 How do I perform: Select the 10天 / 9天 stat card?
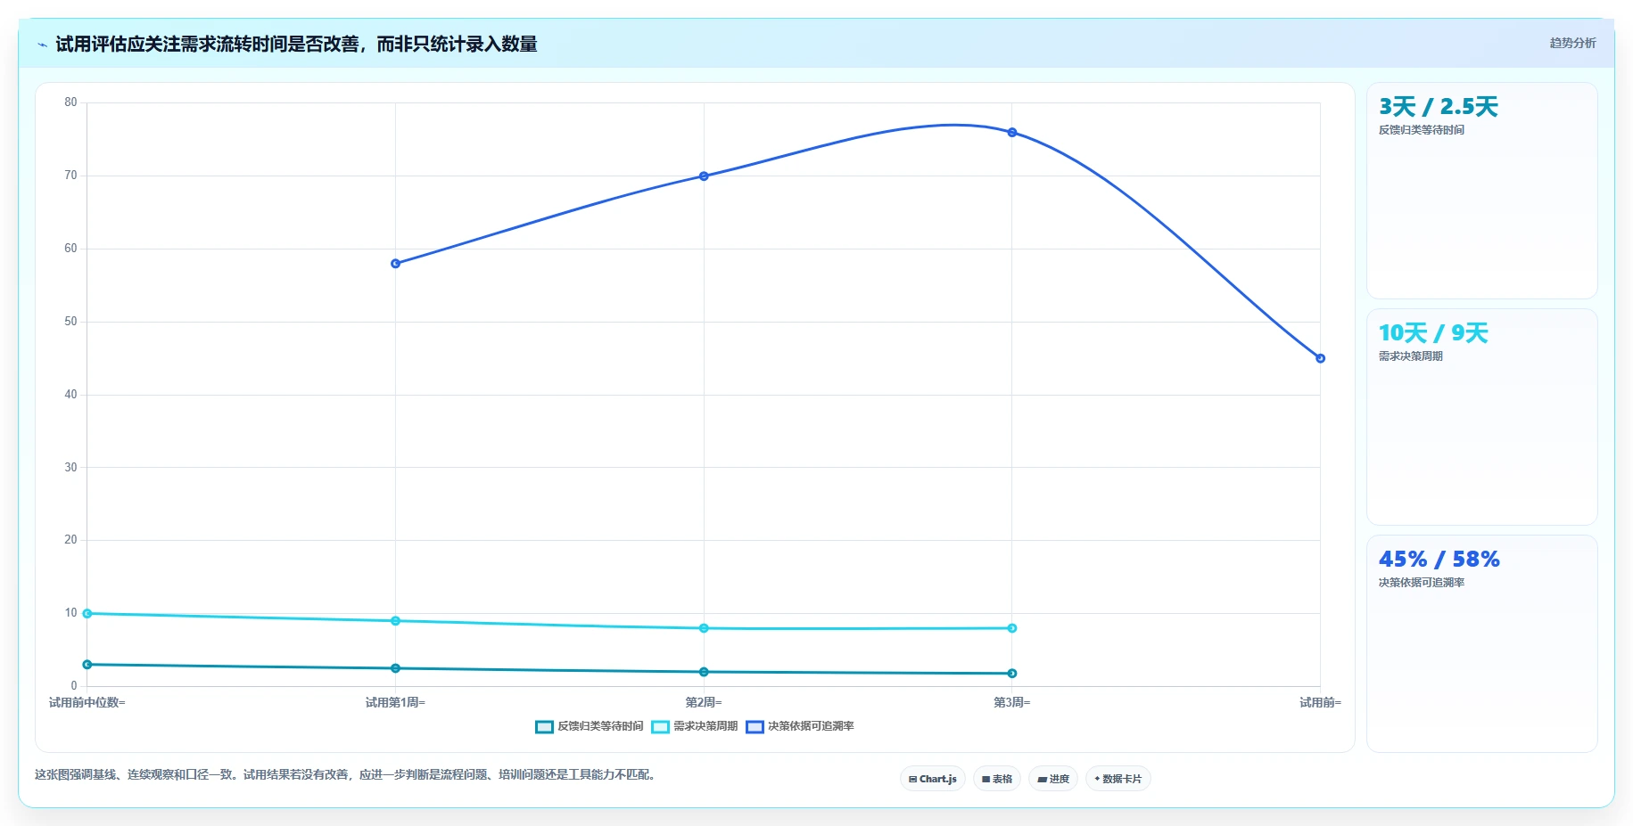[1481, 417]
